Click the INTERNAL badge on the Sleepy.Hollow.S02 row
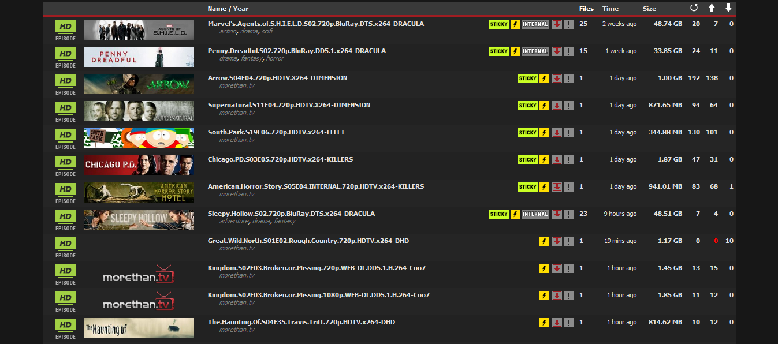Screen dimensions: 778x344 535,214
